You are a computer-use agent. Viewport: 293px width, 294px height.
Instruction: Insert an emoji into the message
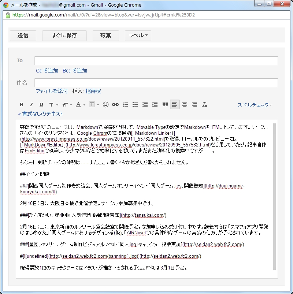[105, 104]
